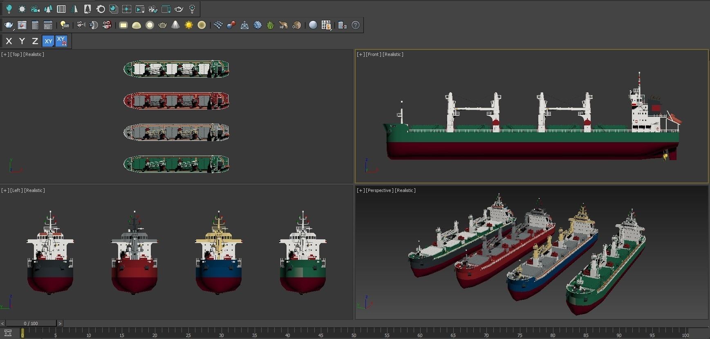Image resolution: width=710 pixels, height=339 pixels.
Task: Restrict movement to X axis
Action: (9, 41)
